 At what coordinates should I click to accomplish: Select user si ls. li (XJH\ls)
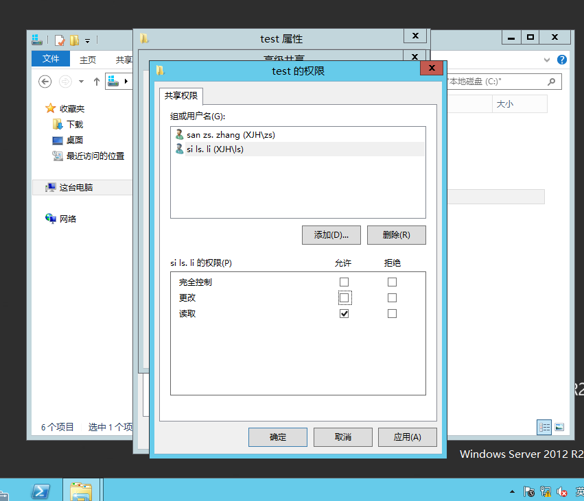[x=298, y=149]
